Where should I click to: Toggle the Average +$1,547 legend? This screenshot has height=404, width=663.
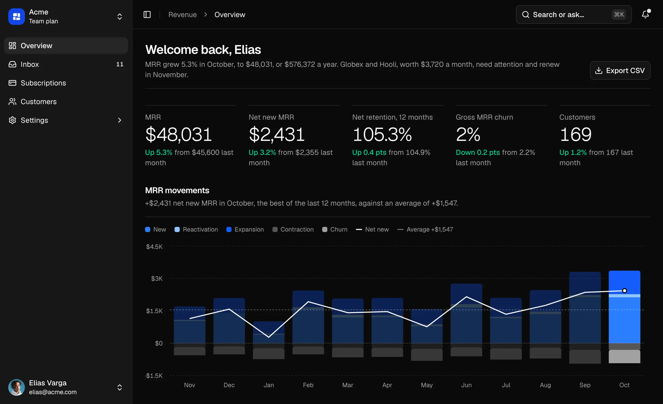point(425,229)
